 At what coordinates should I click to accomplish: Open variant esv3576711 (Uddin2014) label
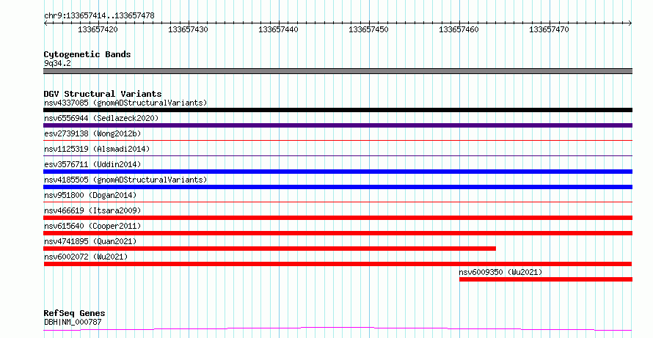(92, 164)
